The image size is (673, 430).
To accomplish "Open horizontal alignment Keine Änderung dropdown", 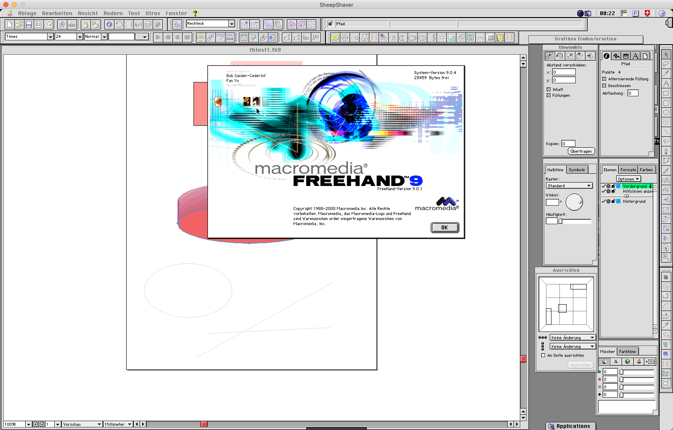I will [572, 338].
